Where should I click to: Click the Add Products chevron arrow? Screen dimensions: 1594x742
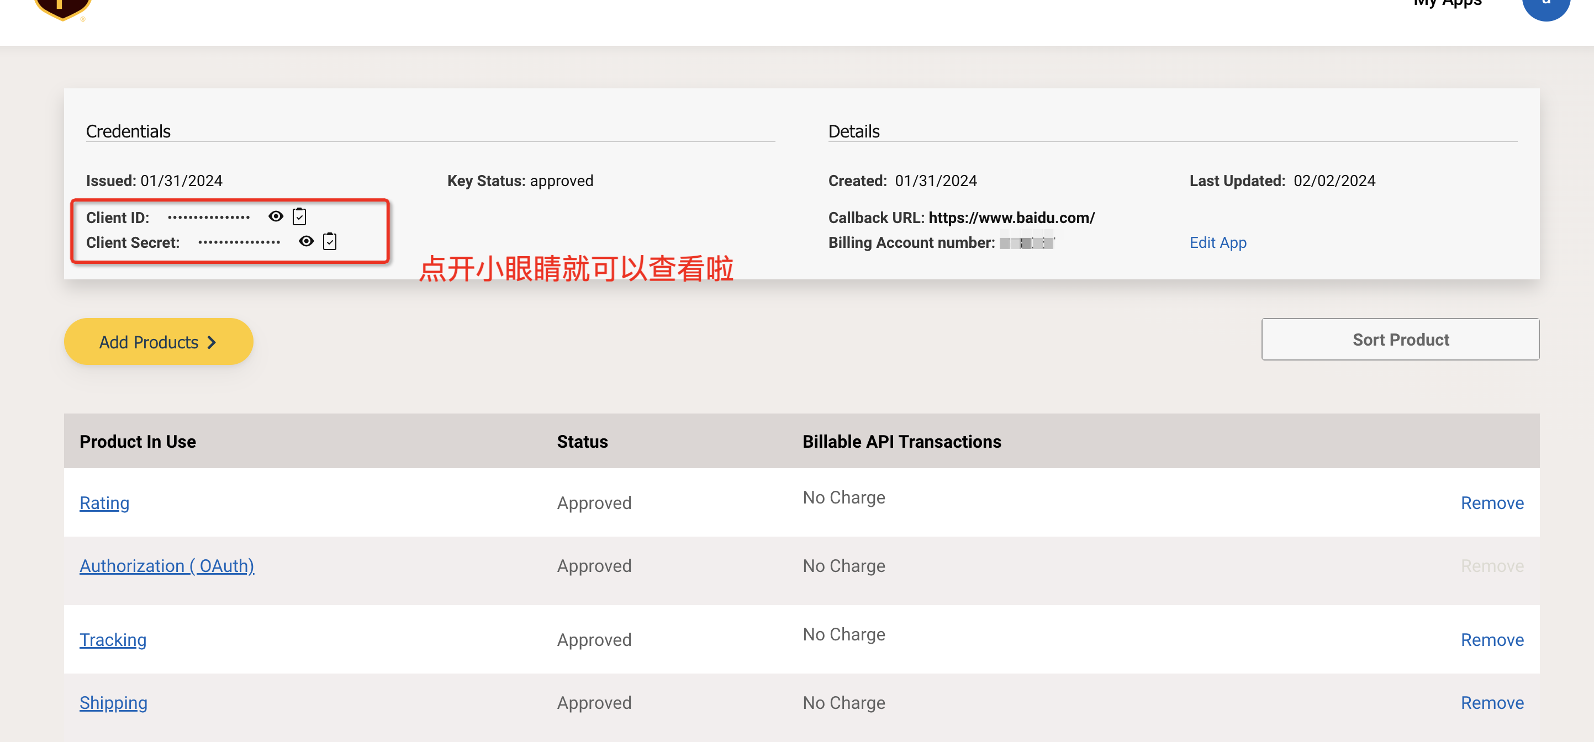coord(212,342)
